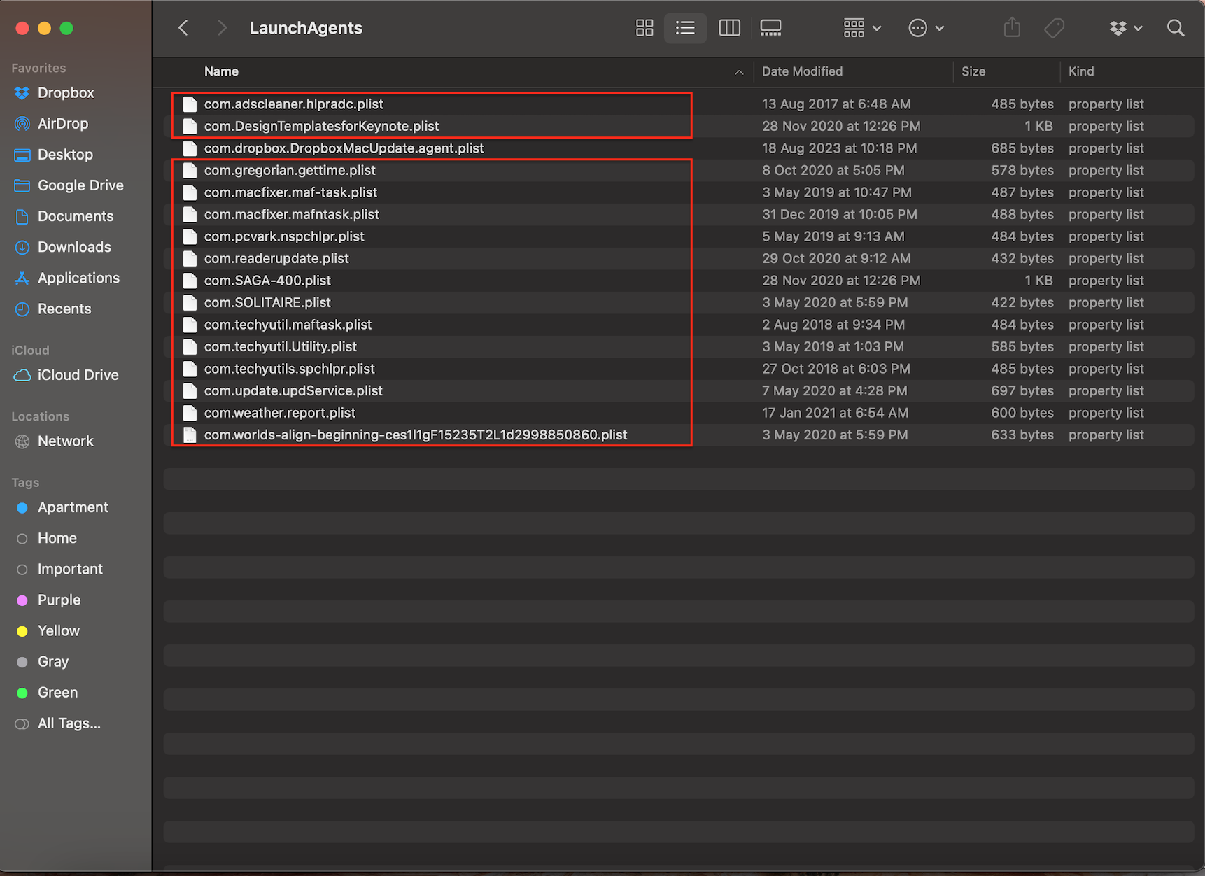Filter by the Purple tag
The image size is (1205, 876).
59,600
